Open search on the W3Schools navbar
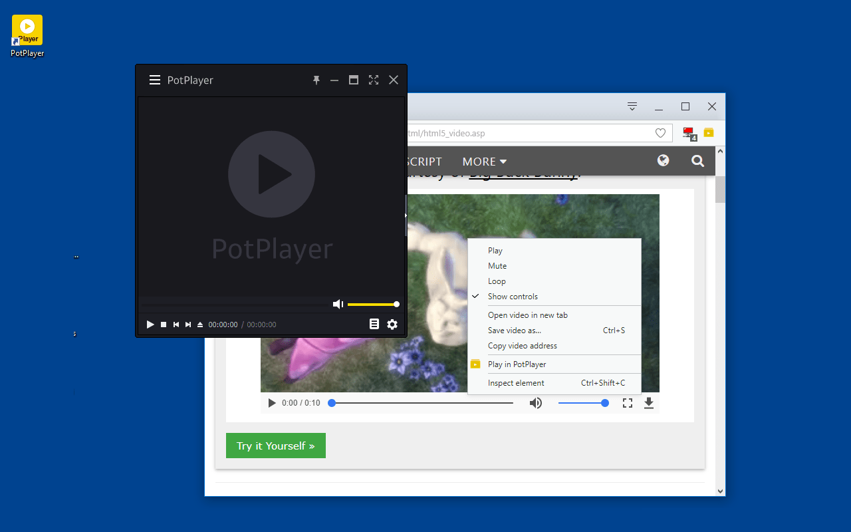Image resolution: width=851 pixels, height=532 pixels. (x=697, y=160)
